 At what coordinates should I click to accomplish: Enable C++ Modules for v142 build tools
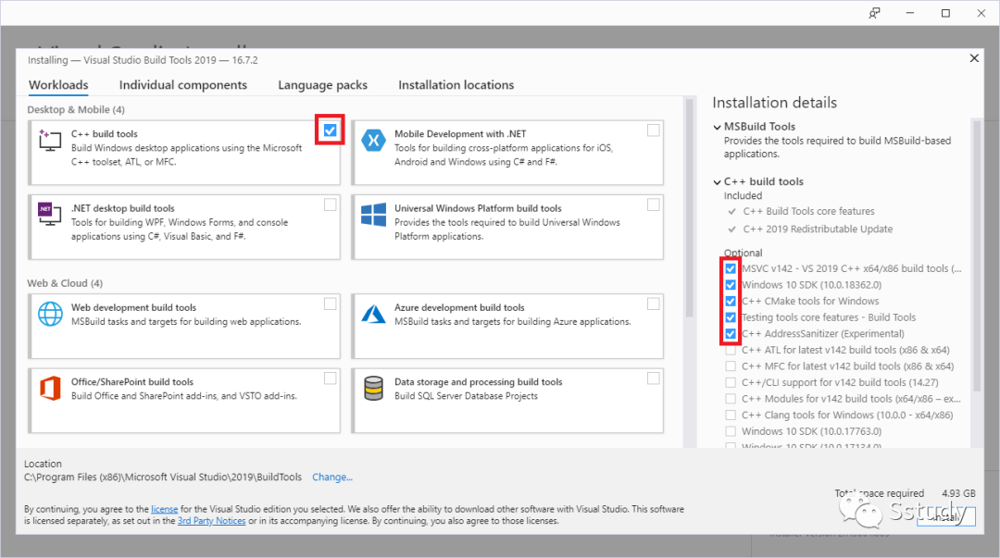click(731, 399)
